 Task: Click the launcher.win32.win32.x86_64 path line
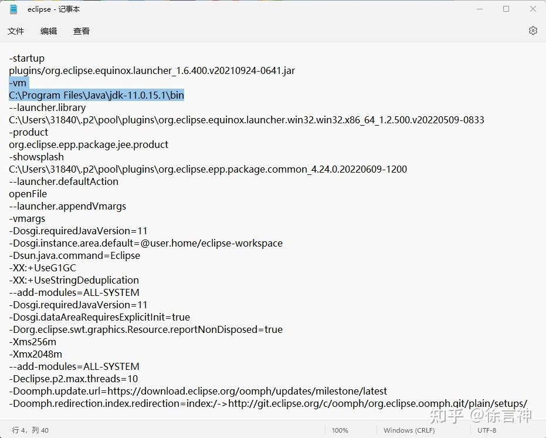point(246,120)
